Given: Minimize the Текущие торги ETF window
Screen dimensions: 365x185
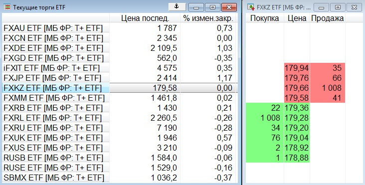Looking at the screenshot, I should click(196, 7).
